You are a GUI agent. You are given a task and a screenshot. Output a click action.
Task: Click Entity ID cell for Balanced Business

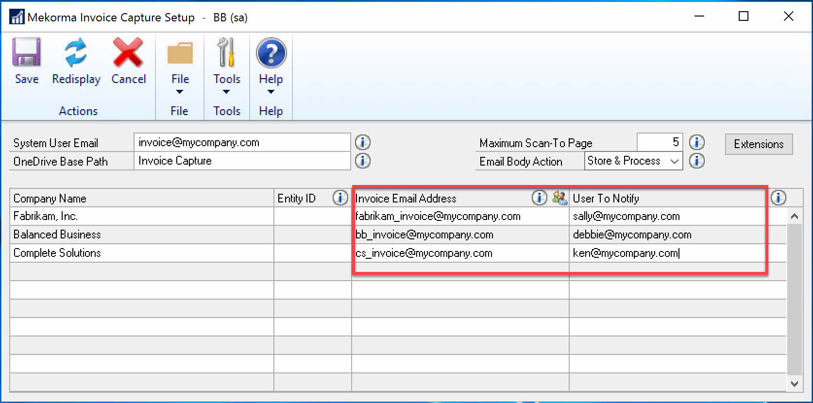[x=313, y=235]
